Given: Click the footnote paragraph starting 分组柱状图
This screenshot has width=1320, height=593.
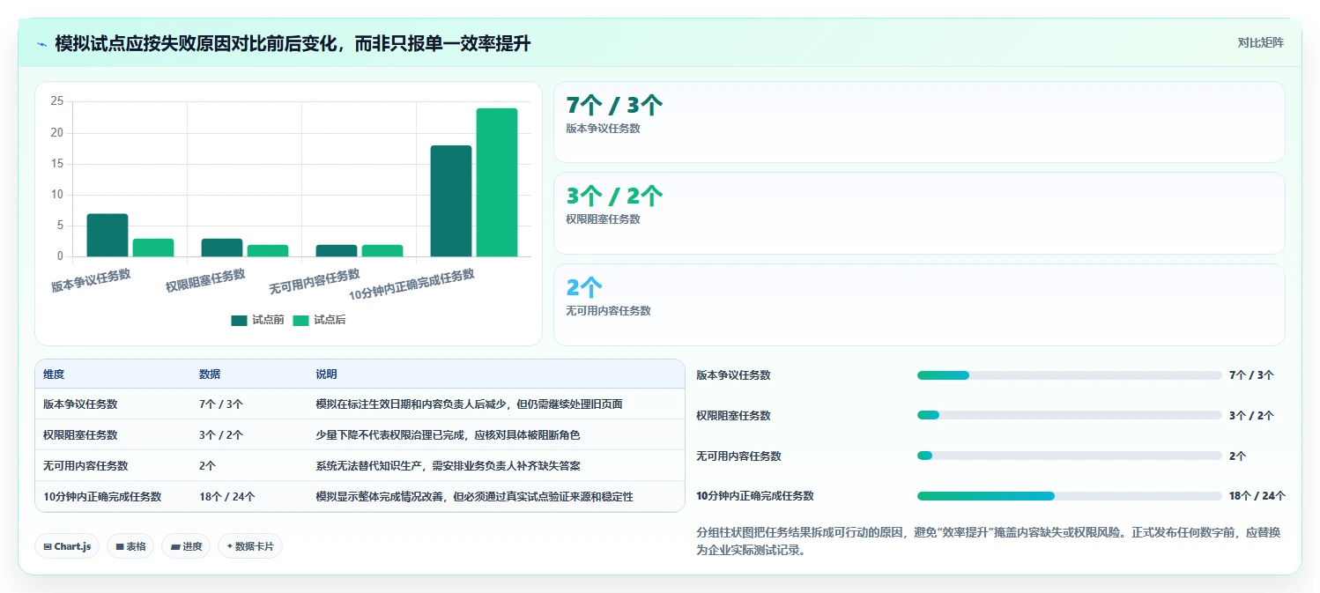Looking at the screenshot, I should pyautogui.click(x=988, y=542).
